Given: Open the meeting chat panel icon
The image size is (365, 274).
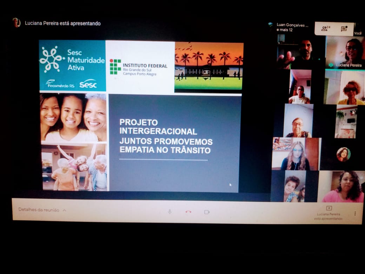Looking at the screenshot, I should 344,29.
